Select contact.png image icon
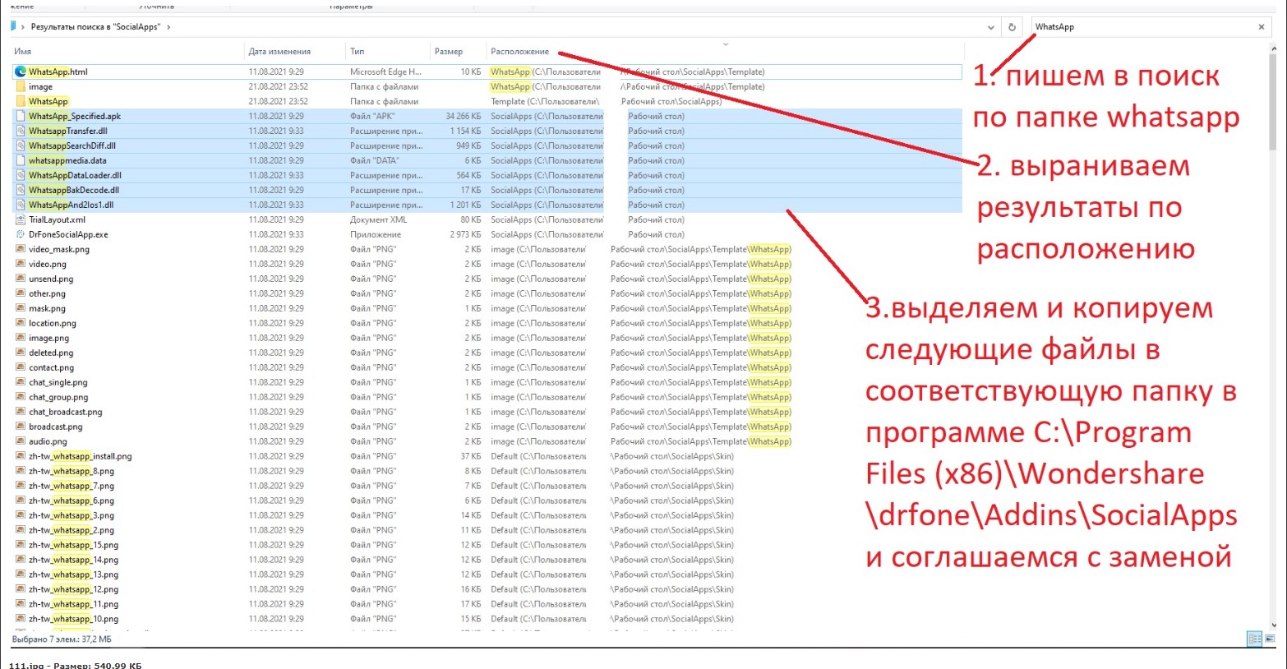Screen dimensions: 1287x669 point(21,367)
